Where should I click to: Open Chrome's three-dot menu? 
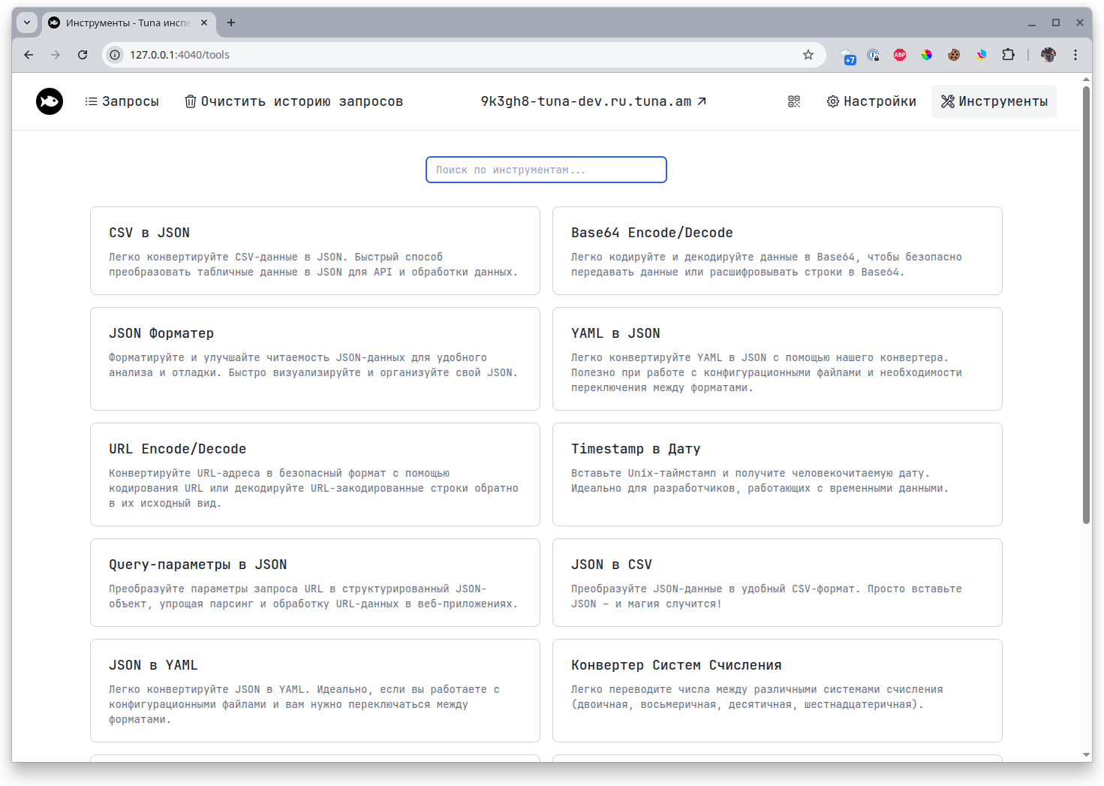(x=1075, y=55)
